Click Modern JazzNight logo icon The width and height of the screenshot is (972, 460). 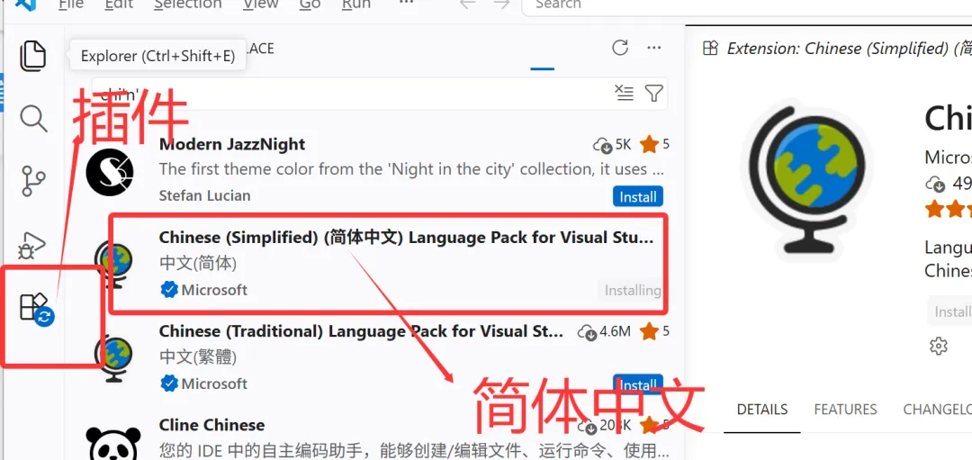click(110, 170)
